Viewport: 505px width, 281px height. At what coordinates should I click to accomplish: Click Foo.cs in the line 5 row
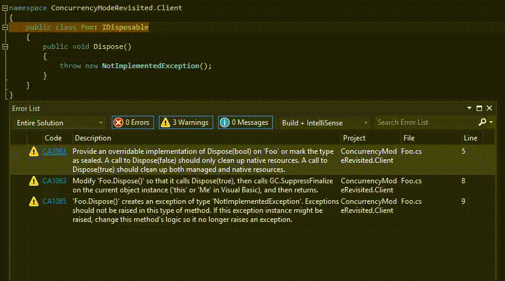[x=411, y=151]
